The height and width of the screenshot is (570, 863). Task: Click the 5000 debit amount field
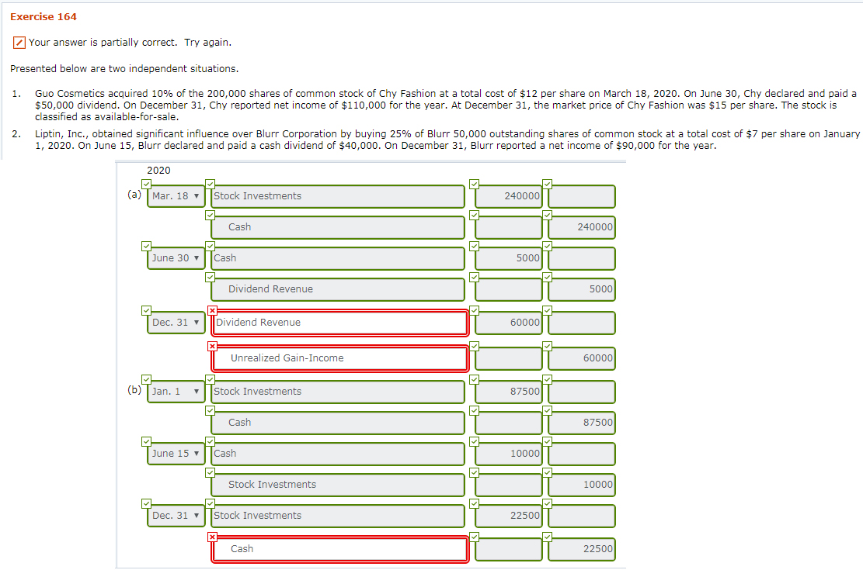509,258
